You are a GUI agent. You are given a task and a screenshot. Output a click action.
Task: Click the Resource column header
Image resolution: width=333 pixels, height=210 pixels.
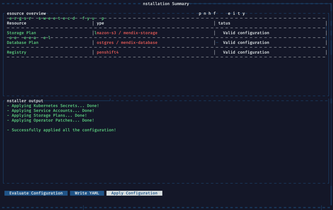17,23
